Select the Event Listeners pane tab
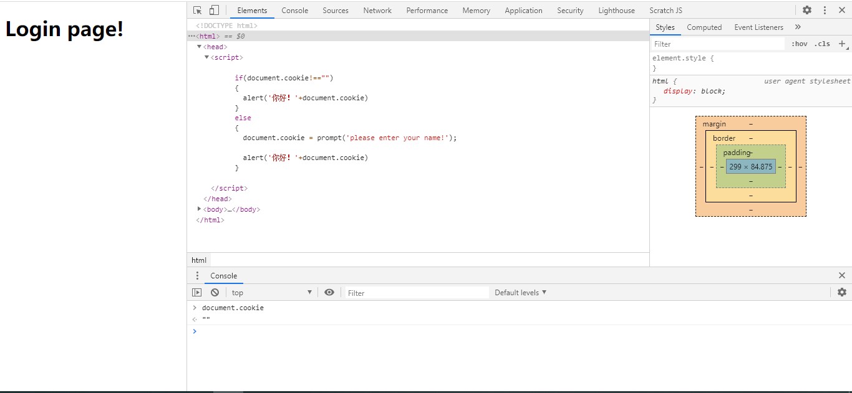This screenshot has width=852, height=393. tap(758, 27)
